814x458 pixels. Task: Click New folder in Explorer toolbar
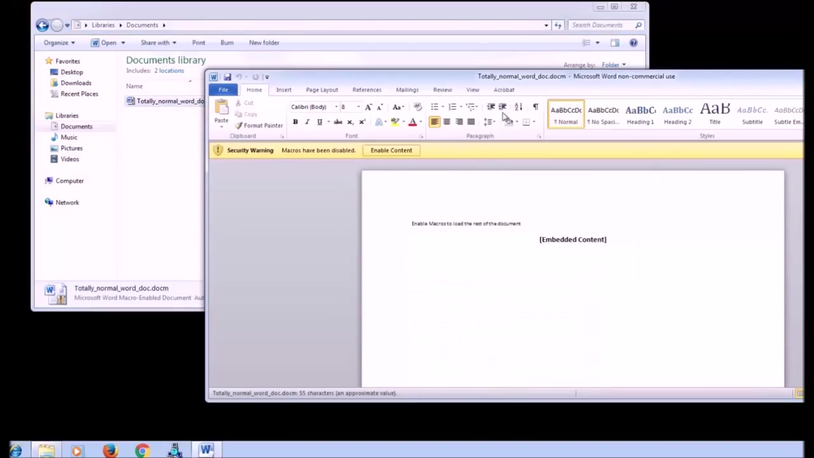[264, 43]
